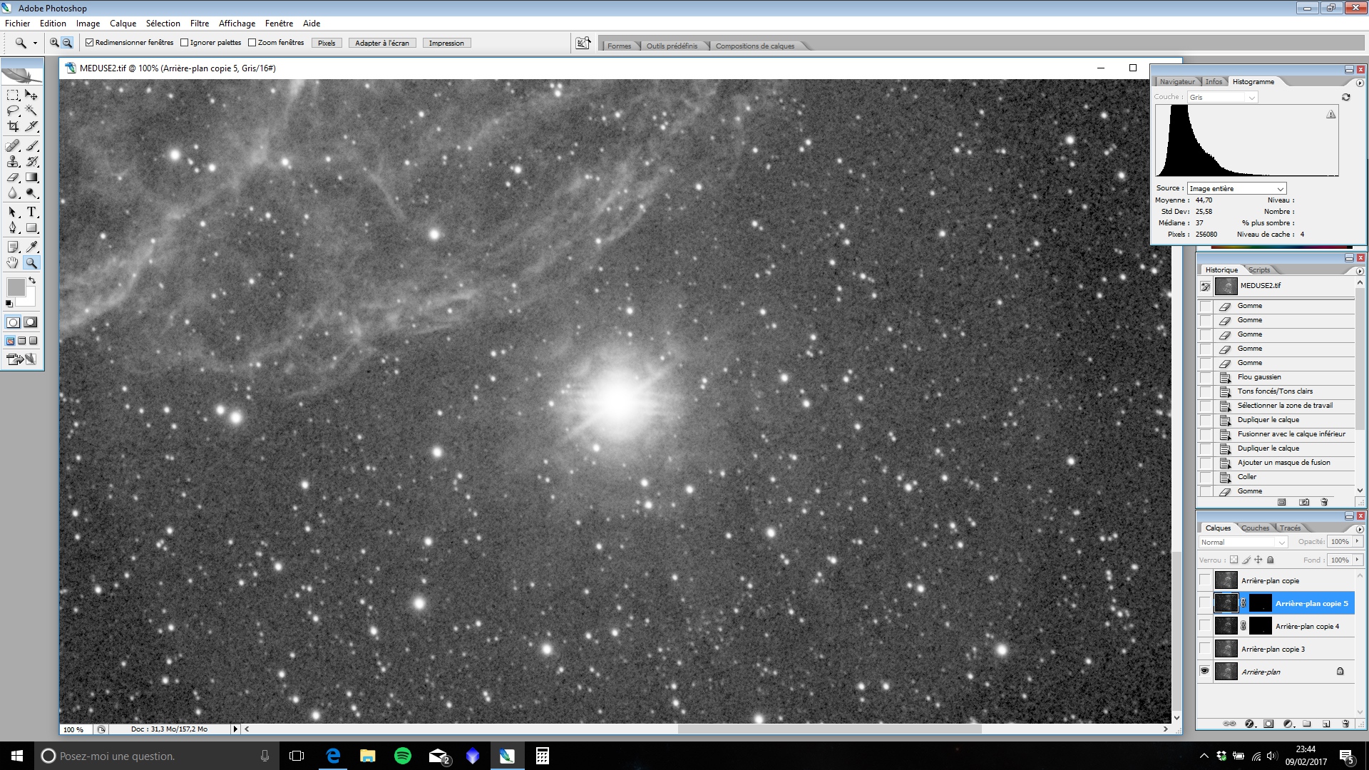Enable Ignorer palettes checkbox

[185, 43]
